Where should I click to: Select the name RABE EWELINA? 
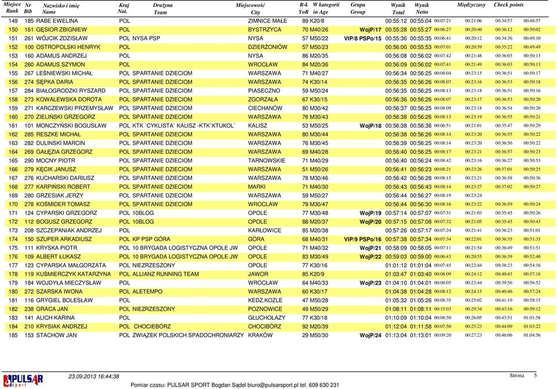(x=57, y=21)
